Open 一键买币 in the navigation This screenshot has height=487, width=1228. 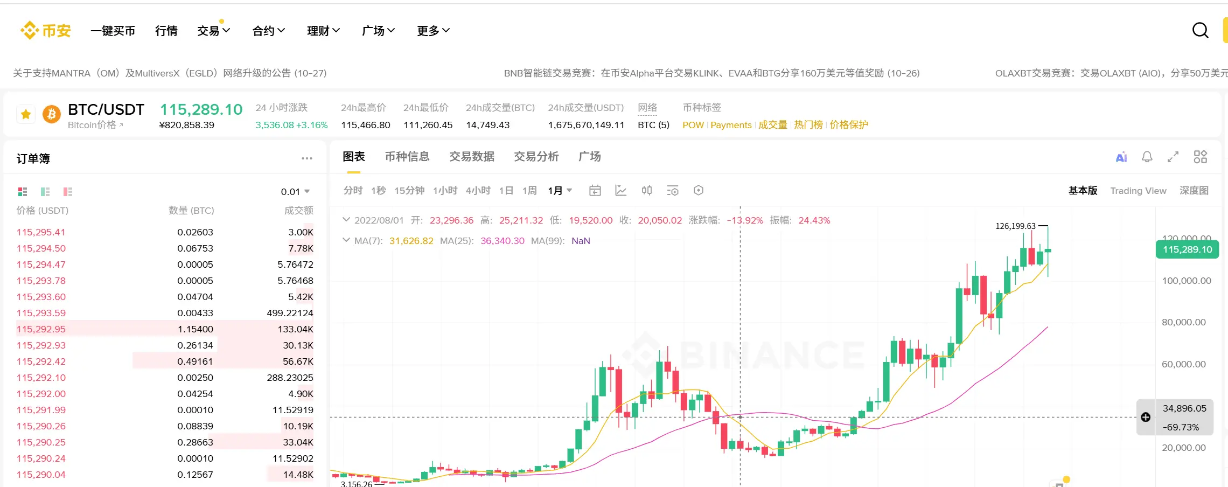113,31
